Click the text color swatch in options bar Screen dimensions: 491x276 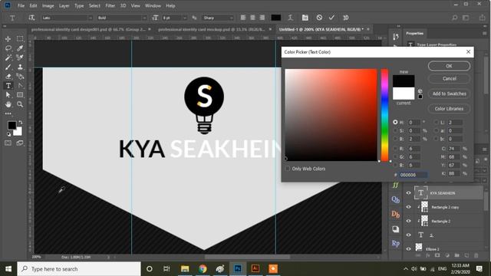click(276, 18)
